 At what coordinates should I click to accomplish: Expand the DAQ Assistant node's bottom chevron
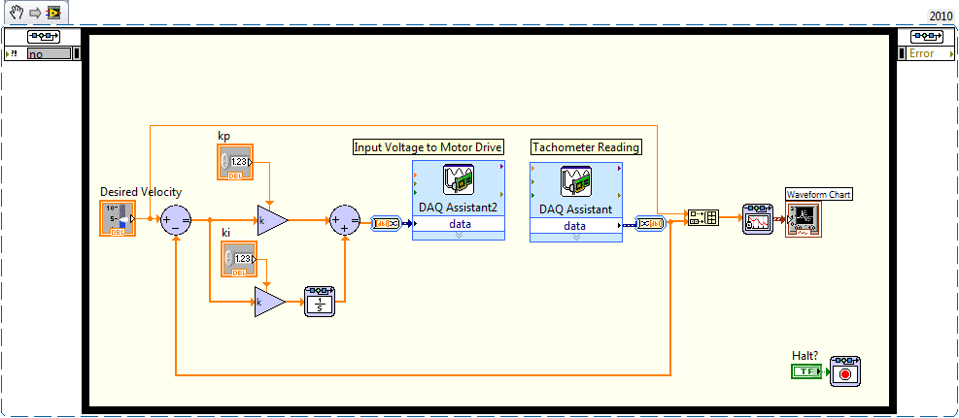[575, 236]
